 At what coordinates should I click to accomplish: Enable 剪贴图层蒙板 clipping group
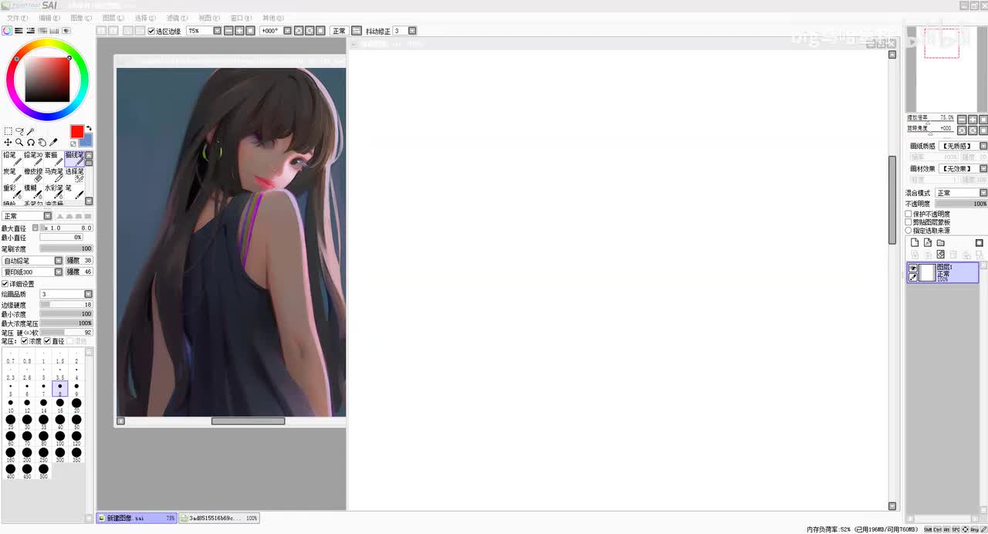[x=908, y=222]
